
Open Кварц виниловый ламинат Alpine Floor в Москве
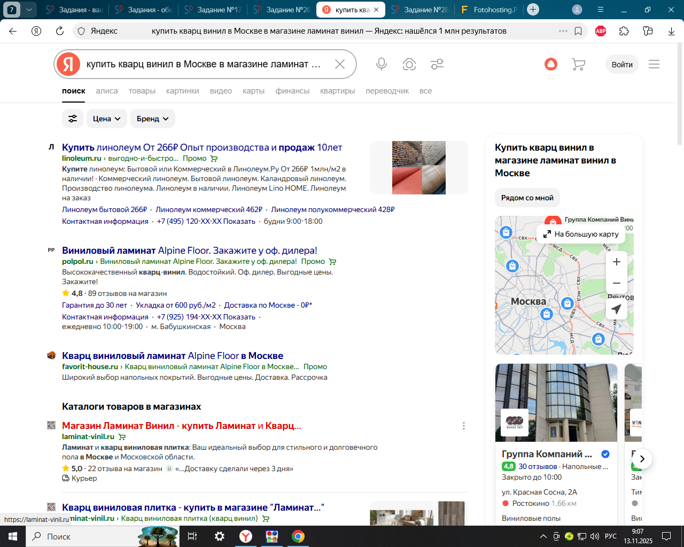[173, 356]
